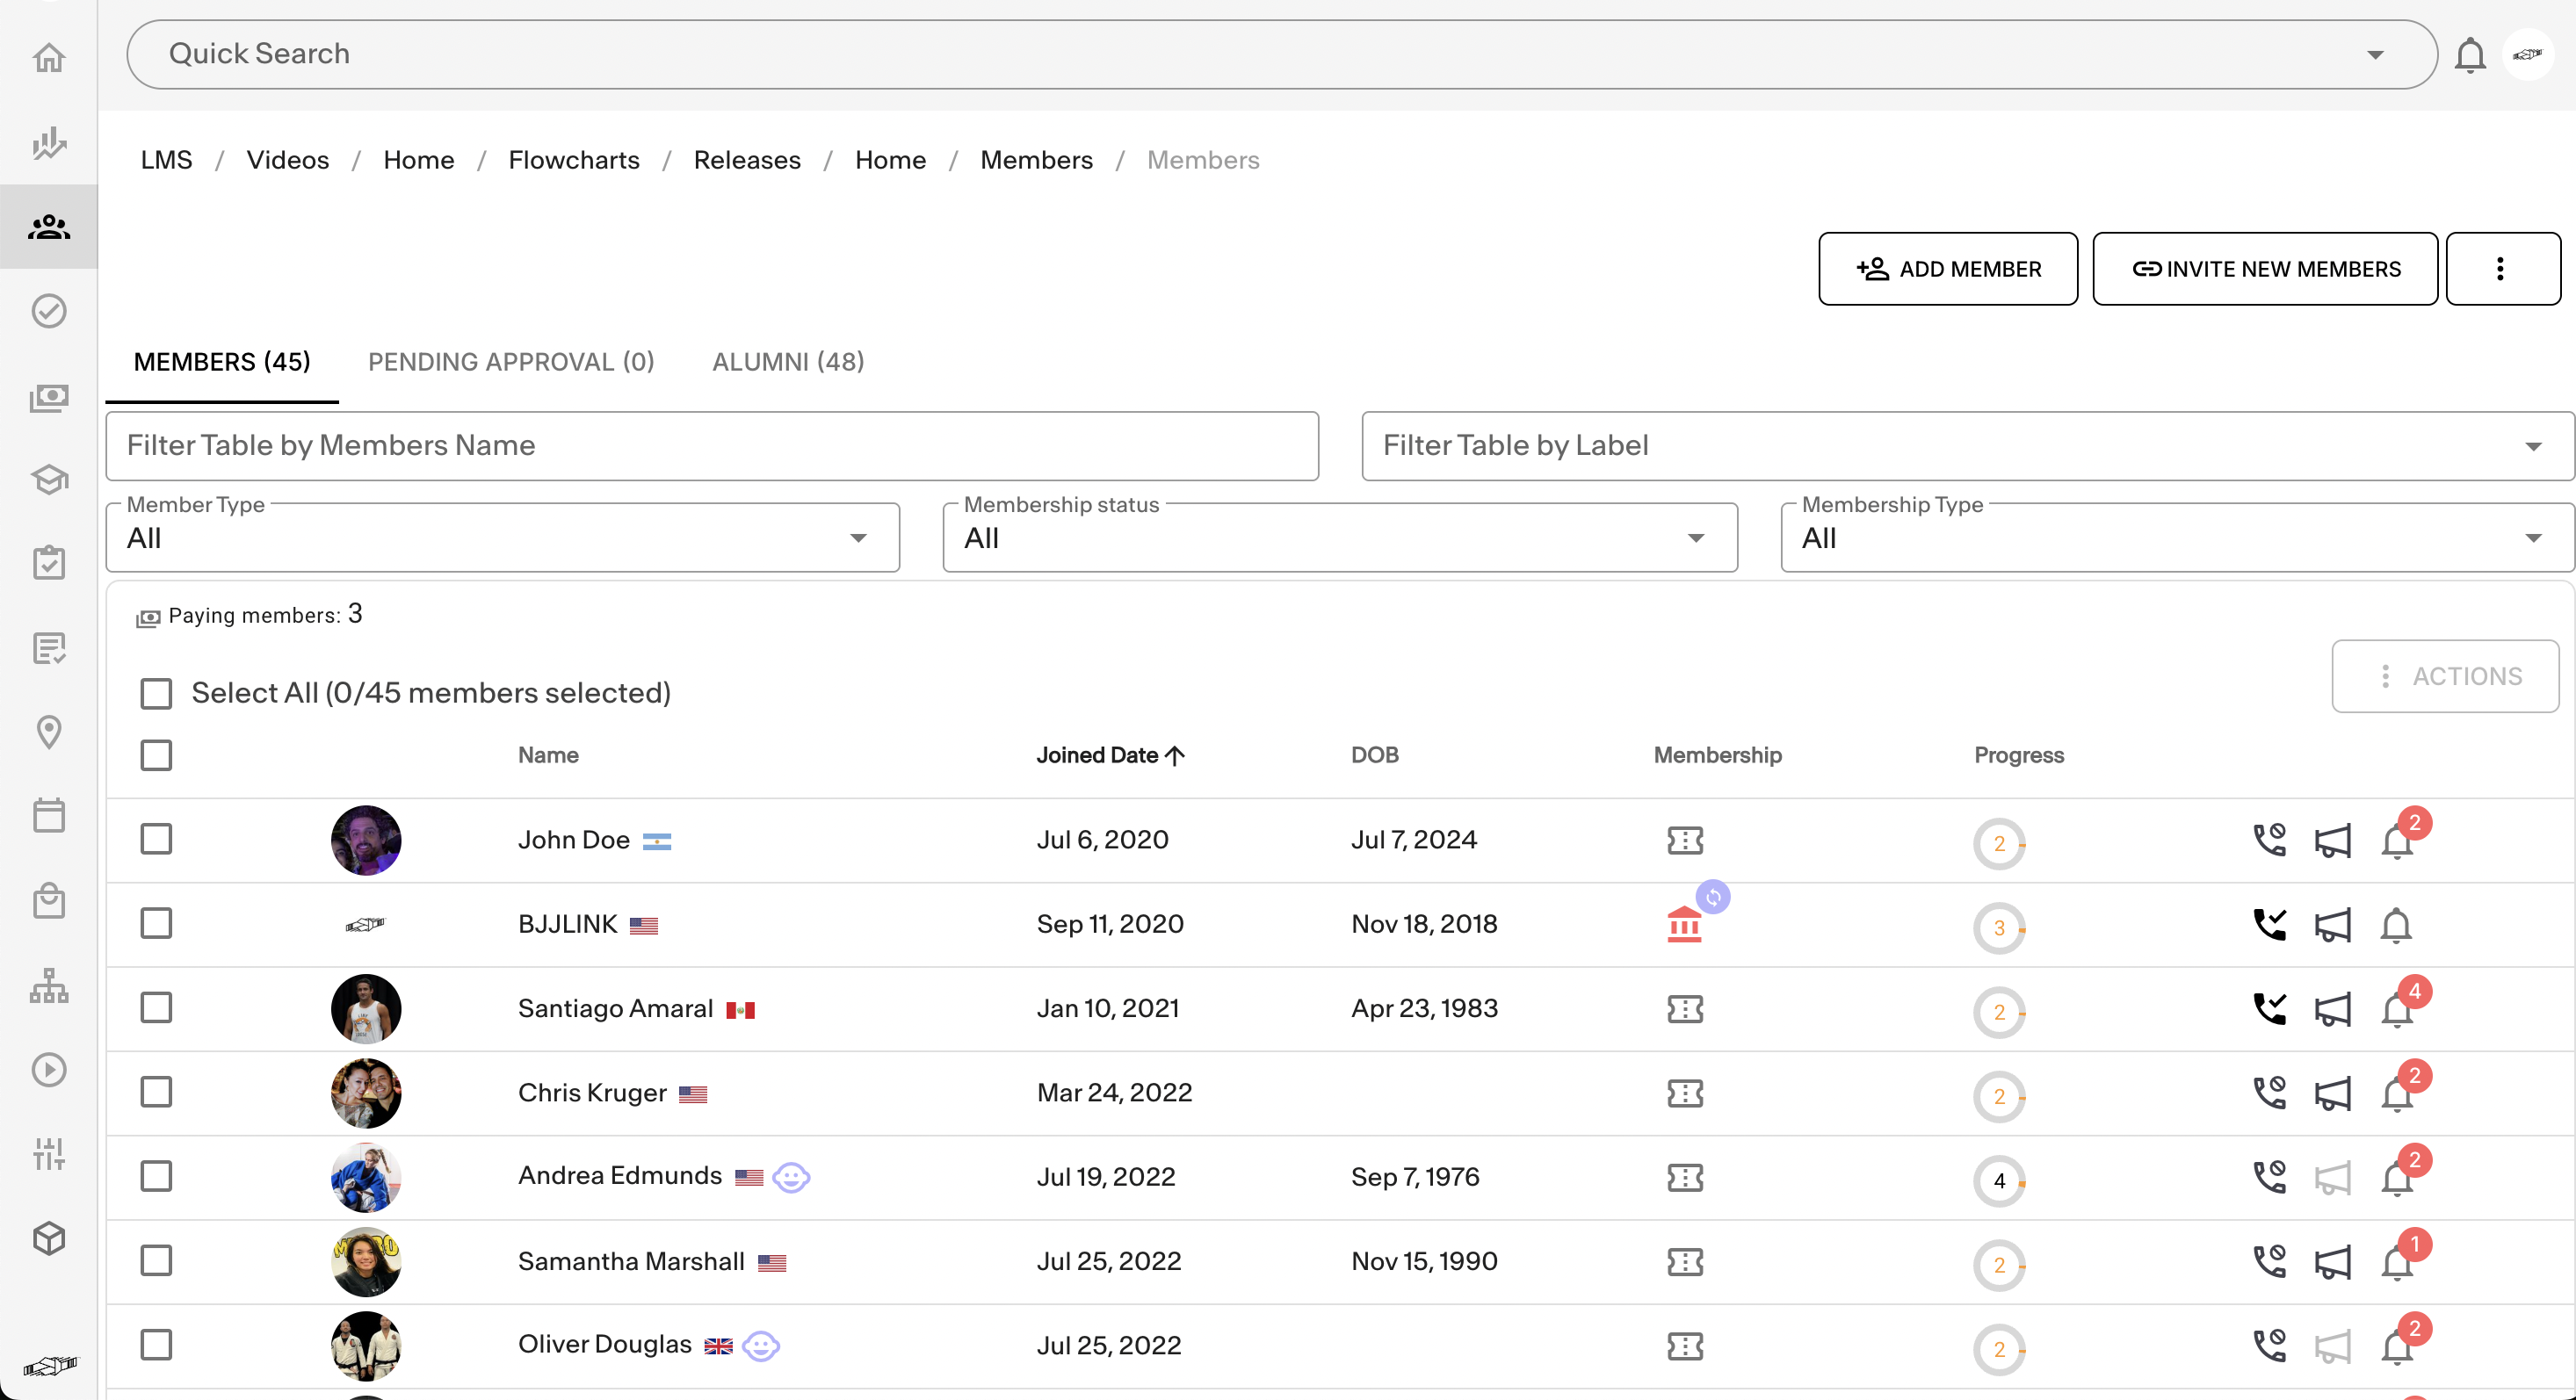
Task: Expand the Member Type dropdown
Action: click(x=502, y=538)
